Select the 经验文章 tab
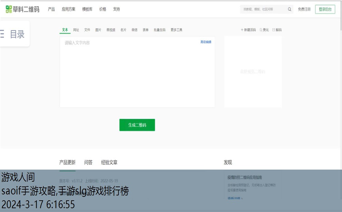The height and width of the screenshot is (212, 342). [109, 162]
